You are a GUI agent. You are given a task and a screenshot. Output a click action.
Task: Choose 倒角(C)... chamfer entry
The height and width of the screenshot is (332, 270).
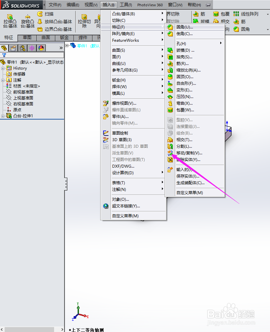coord(195,34)
